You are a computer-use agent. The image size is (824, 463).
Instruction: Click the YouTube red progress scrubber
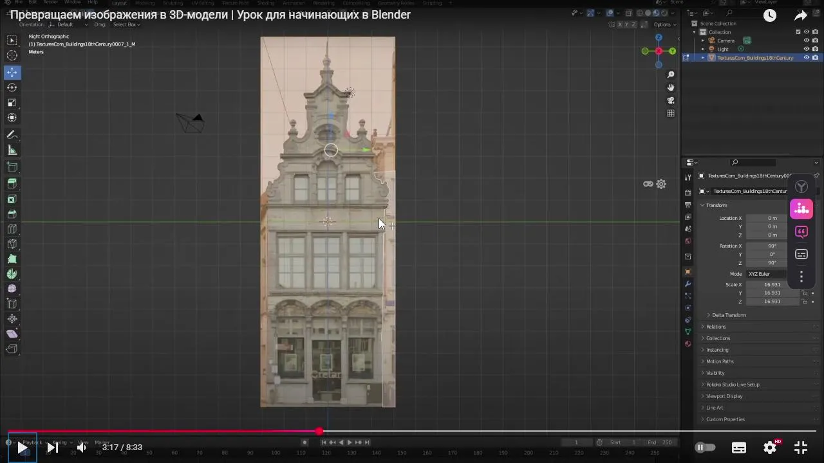pos(319,431)
